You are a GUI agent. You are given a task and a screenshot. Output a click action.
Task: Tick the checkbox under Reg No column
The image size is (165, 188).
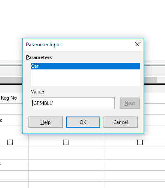[10, 143]
